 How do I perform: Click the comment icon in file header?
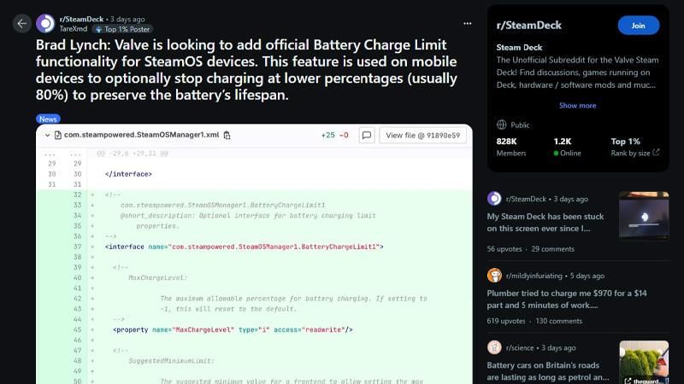pyautogui.click(x=366, y=135)
